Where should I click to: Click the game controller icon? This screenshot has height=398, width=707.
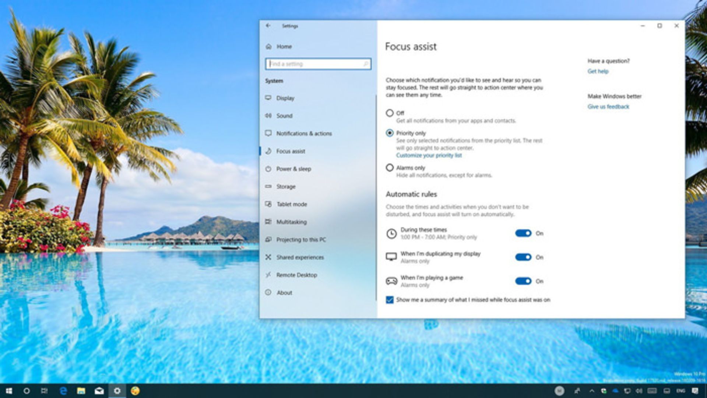tap(391, 281)
